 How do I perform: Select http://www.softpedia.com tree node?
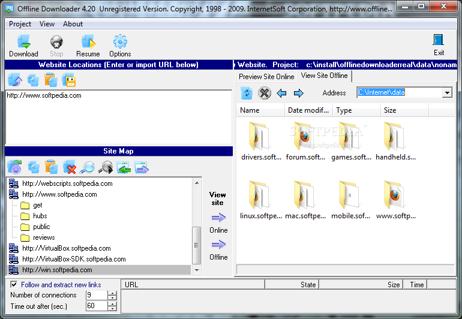pyautogui.click(x=59, y=194)
